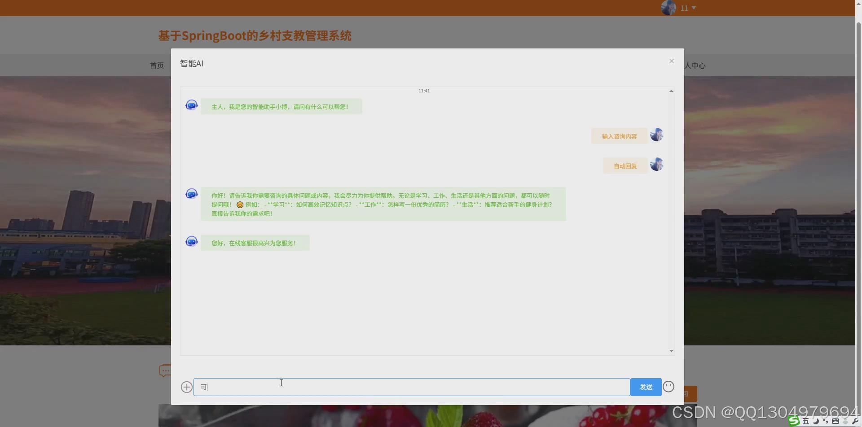Click user avatar next to 自动回复 message
The image size is (862, 427).
(656, 164)
